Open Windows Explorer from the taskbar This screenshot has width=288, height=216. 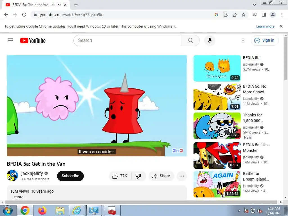click(60, 210)
